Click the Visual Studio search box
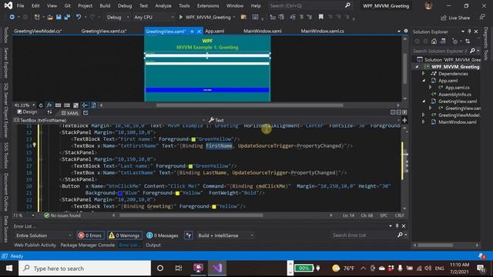Screen dimensions: 493x277 pos(310,5)
